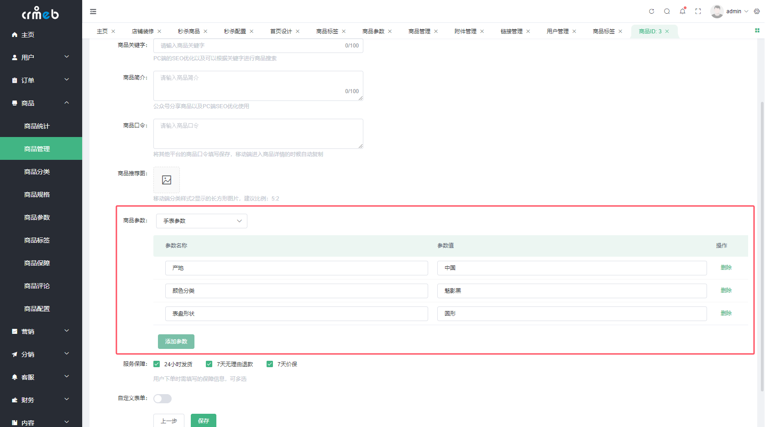Open 商品分类 in sidebar

point(41,172)
